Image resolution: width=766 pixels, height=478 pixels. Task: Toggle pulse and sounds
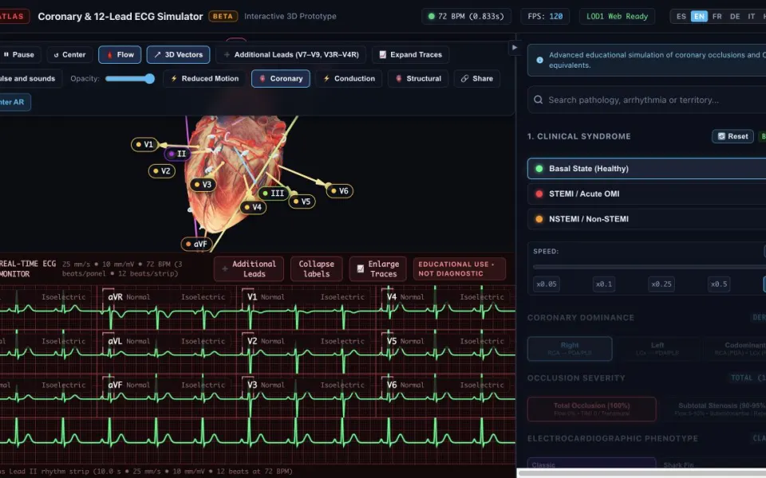(x=30, y=79)
